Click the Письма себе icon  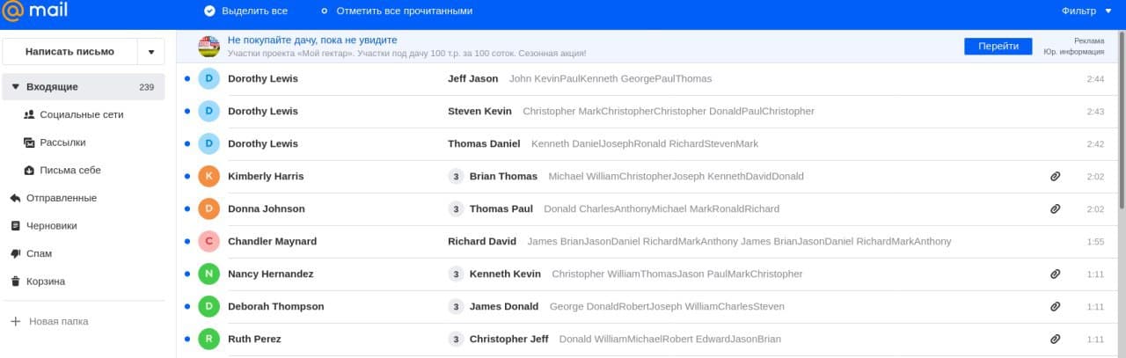[x=29, y=171]
